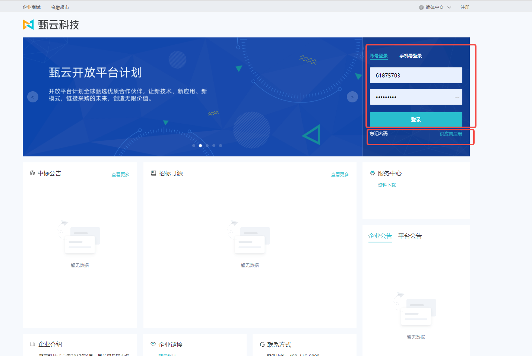
Task: Toggle password visibility eye icon
Action: point(457,97)
